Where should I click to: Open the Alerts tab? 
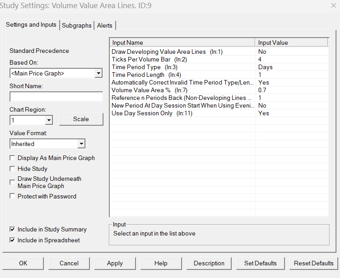(x=105, y=25)
